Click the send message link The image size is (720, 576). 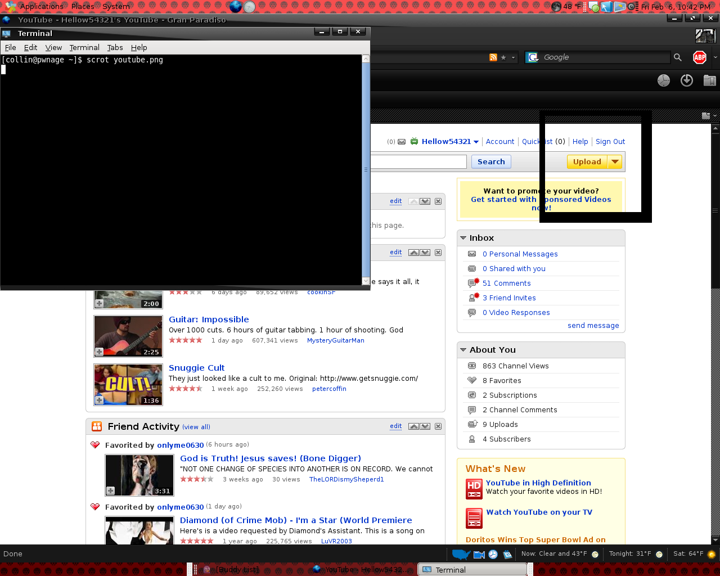(x=593, y=326)
